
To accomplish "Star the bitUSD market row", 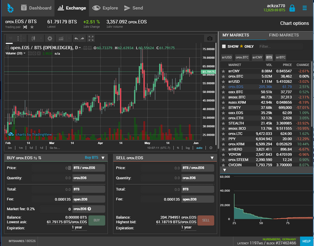I will pos(223,82).
